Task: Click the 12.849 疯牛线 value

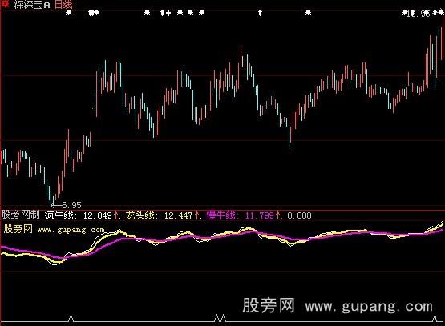Action: point(97,215)
